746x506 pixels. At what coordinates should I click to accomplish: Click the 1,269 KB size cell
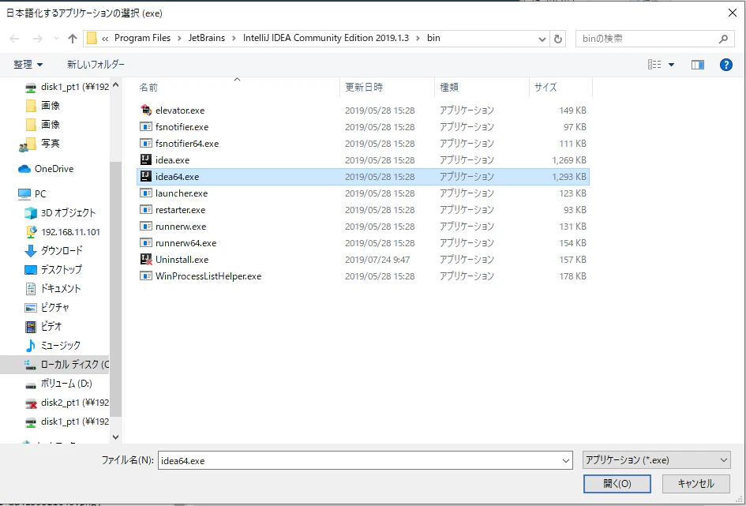point(569,160)
